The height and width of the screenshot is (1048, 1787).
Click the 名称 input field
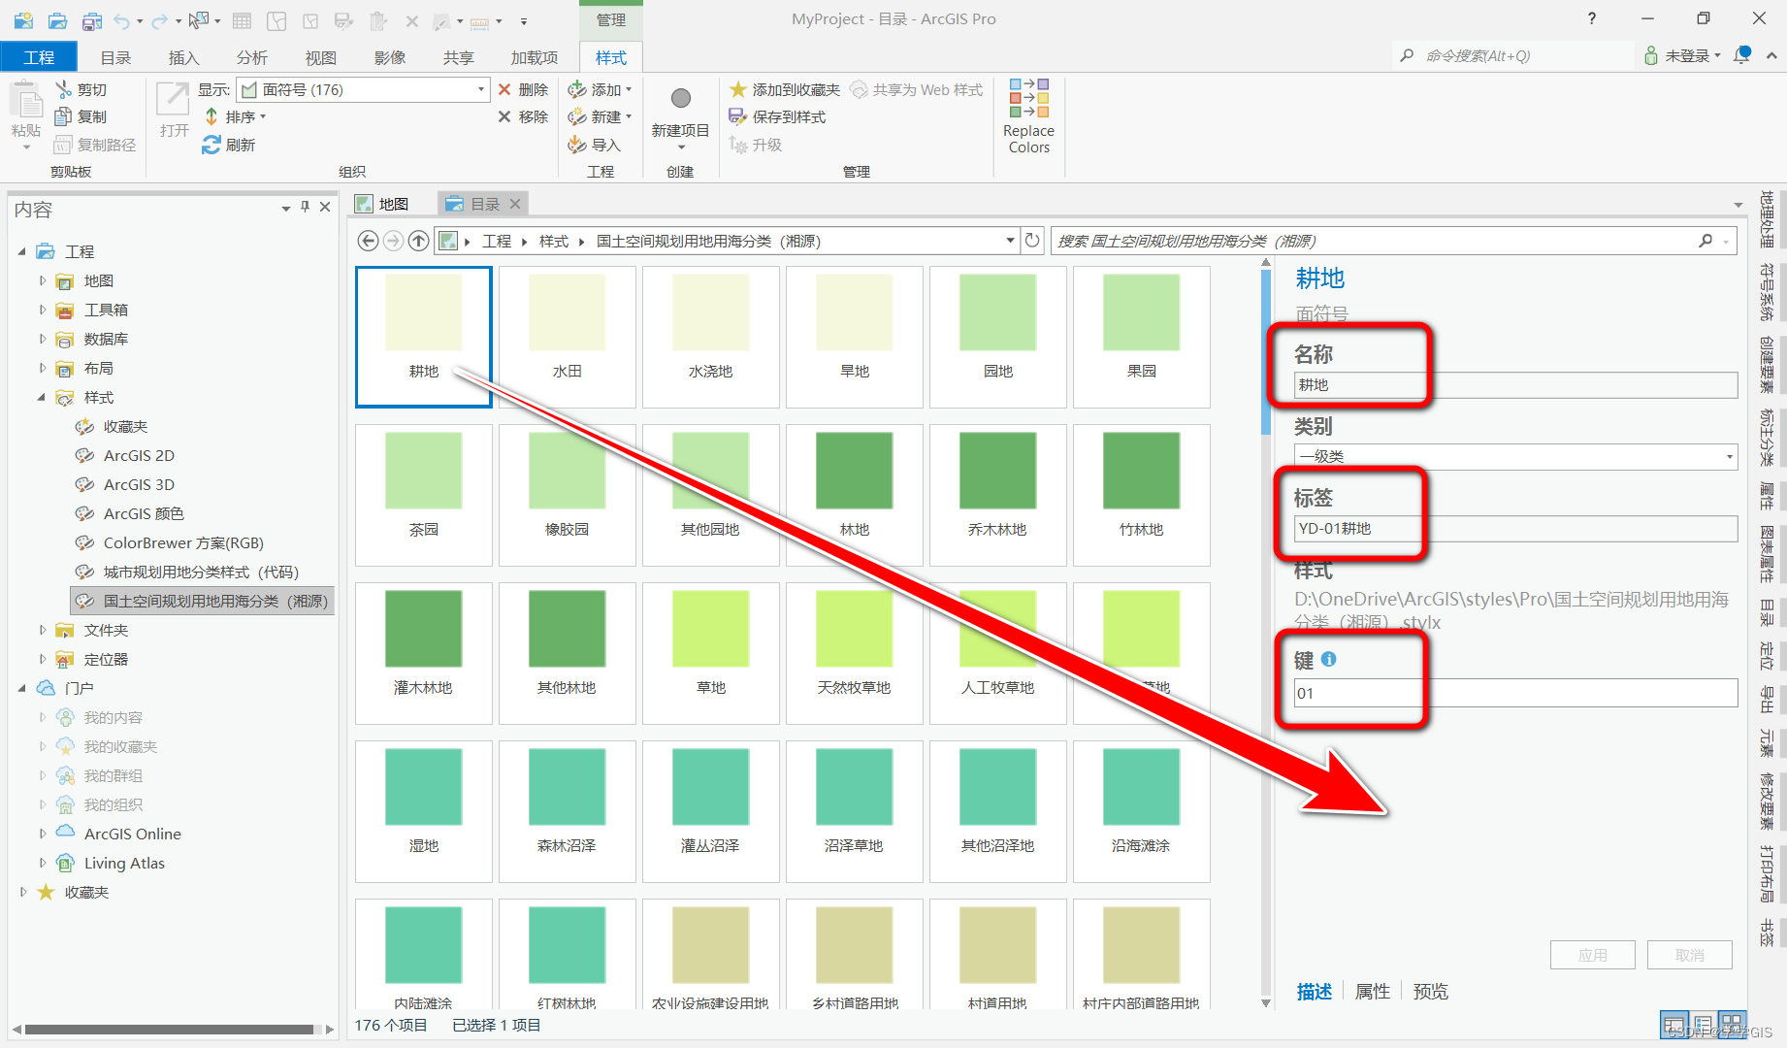tap(1515, 385)
